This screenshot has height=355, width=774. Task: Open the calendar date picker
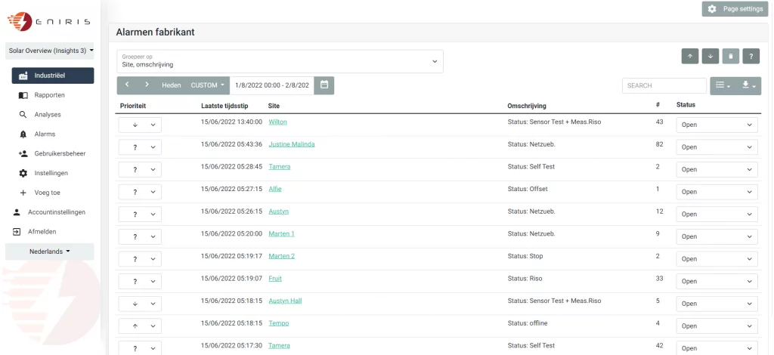click(x=324, y=85)
